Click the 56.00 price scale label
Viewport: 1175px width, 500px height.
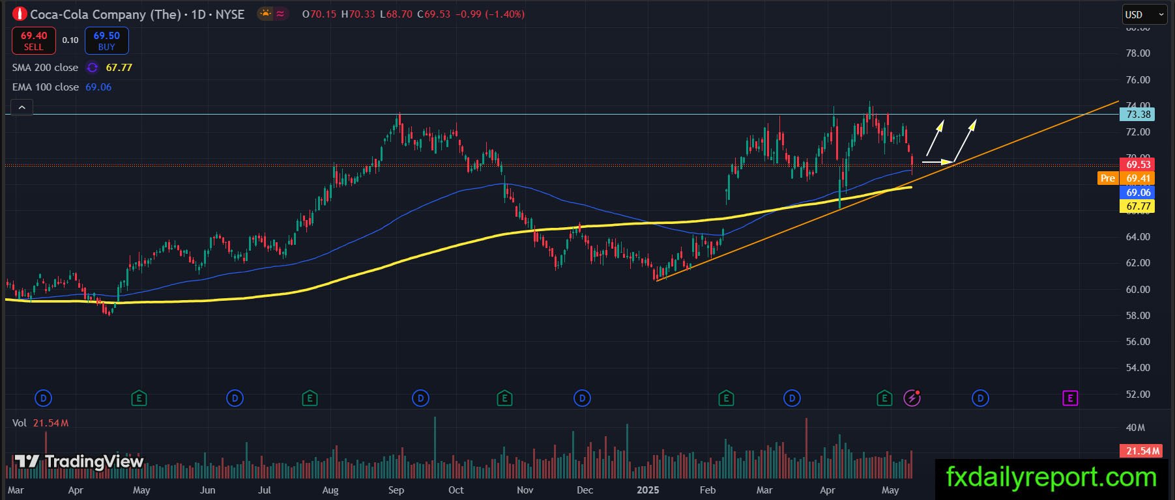(1138, 342)
